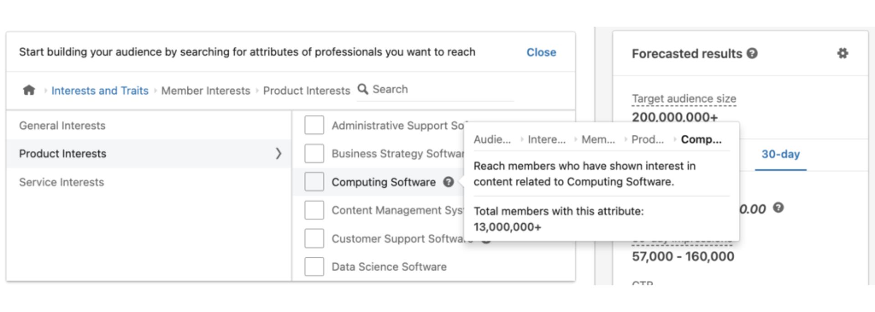Open the Comp... breadcrumb in the tooltip
The width and height of the screenshot is (875, 312).
coord(701,140)
